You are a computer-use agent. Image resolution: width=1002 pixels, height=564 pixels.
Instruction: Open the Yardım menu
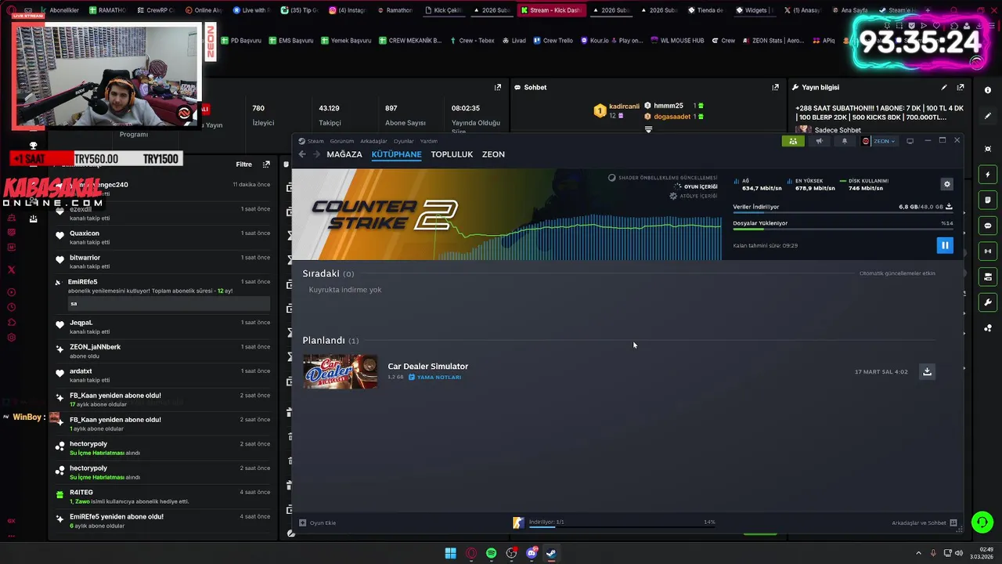tap(428, 141)
